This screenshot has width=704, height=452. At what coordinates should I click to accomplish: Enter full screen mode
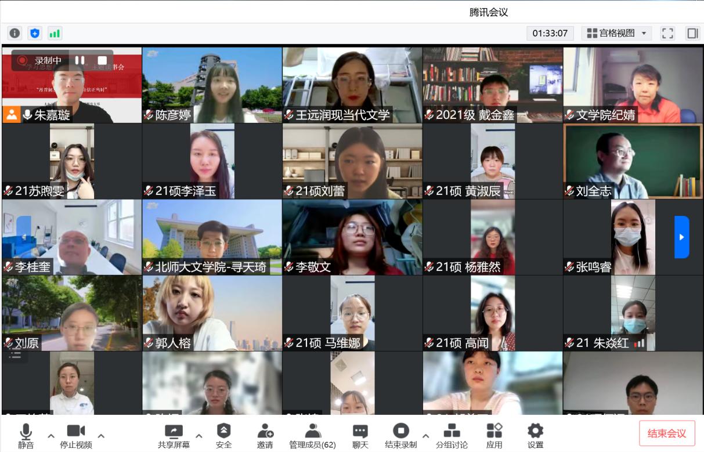668,33
